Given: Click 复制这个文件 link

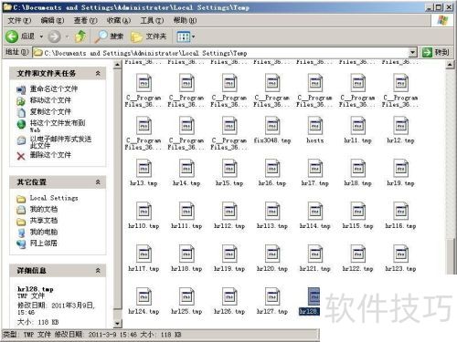Looking at the screenshot, I should [50, 111].
